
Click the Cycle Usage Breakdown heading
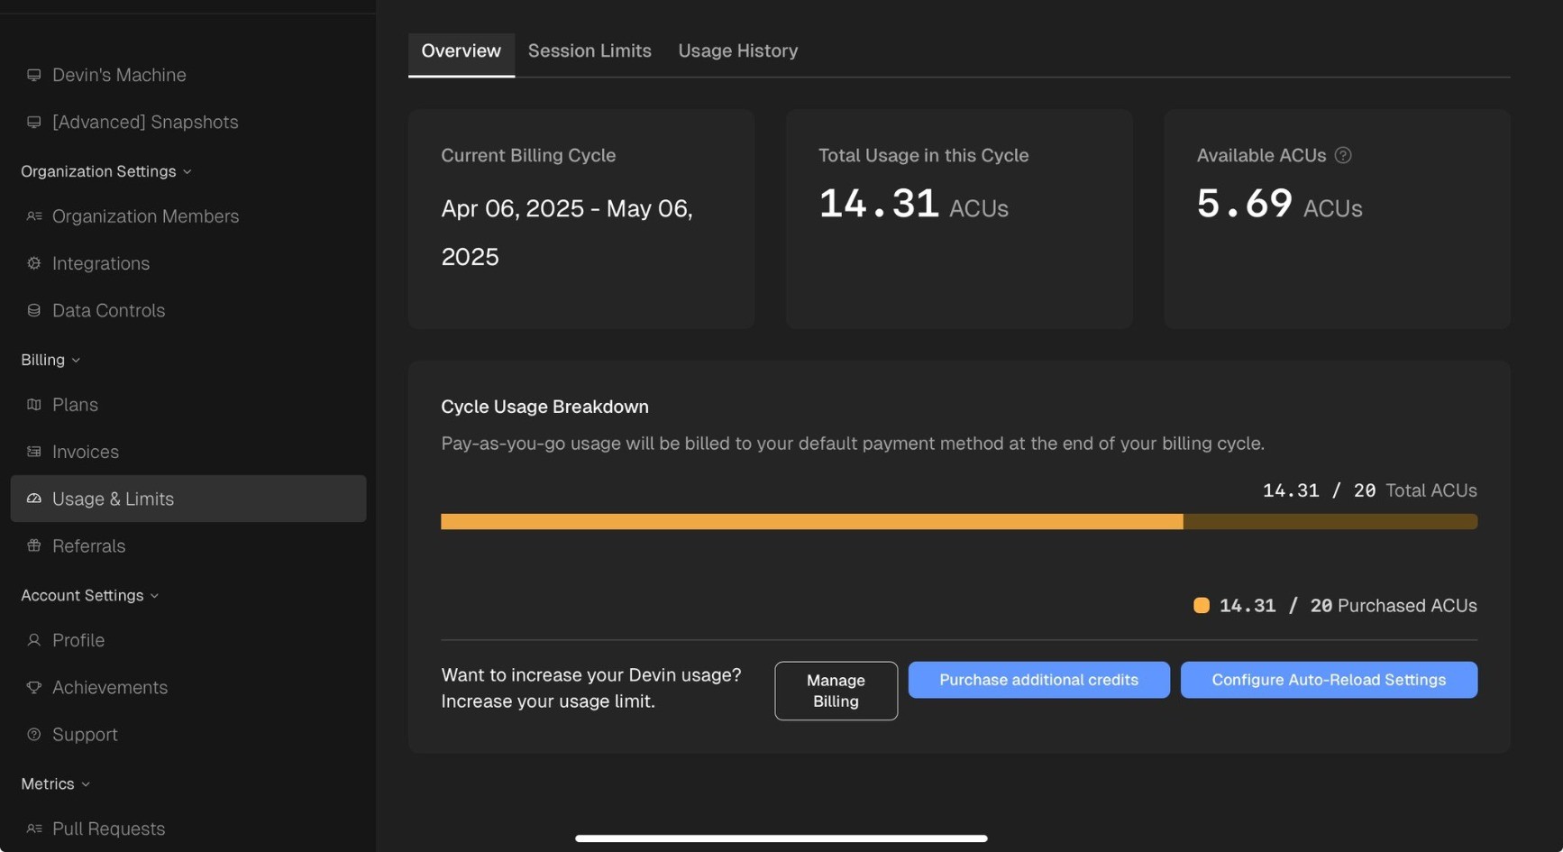(544, 407)
